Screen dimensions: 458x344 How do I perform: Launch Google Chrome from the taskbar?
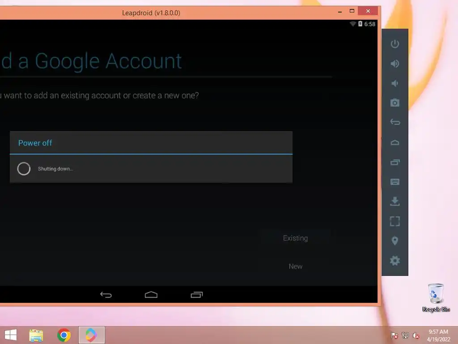point(64,335)
